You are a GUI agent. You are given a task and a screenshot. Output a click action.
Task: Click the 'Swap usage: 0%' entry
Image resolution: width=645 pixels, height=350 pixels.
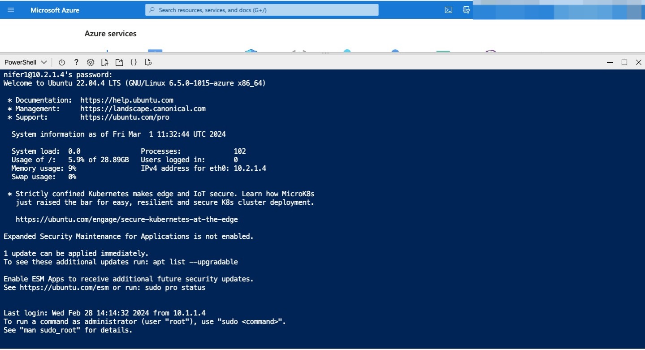[44, 177]
